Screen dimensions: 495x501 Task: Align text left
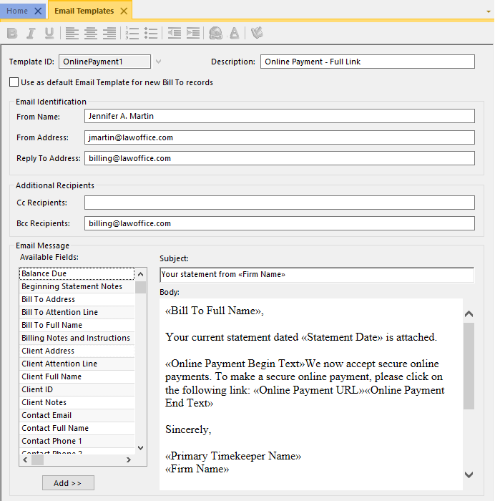[72, 33]
